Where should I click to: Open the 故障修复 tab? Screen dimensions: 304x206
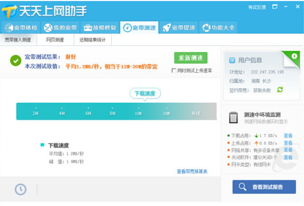click(100, 27)
